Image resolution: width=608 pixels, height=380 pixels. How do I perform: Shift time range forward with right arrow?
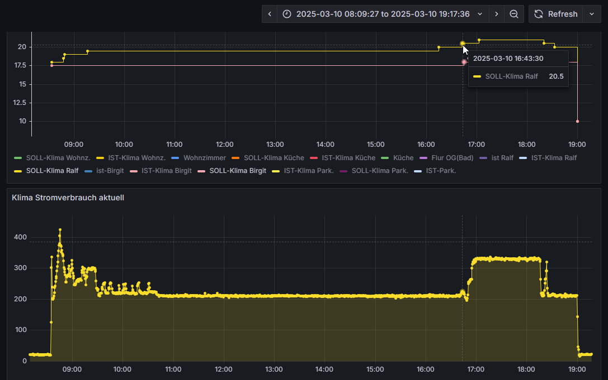click(x=496, y=14)
